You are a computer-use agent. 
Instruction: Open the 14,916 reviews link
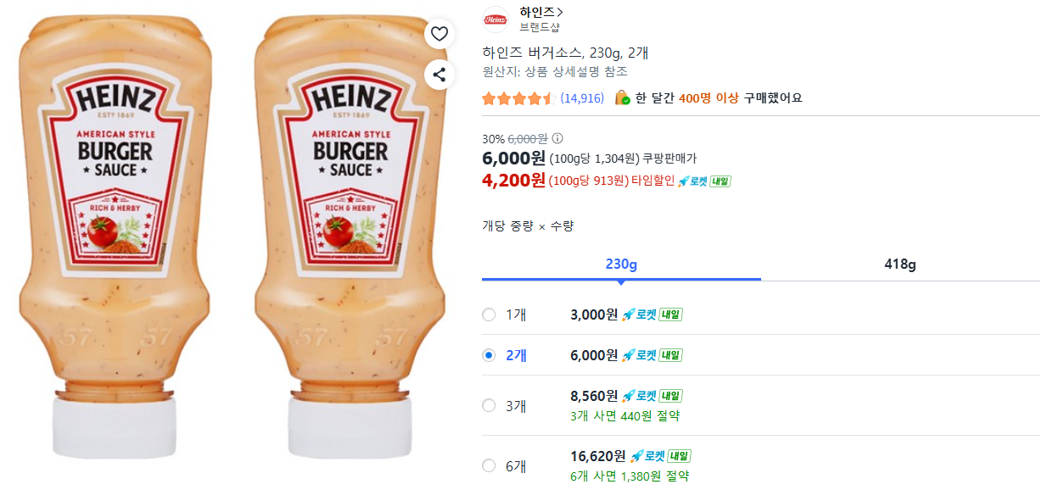click(x=582, y=98)
